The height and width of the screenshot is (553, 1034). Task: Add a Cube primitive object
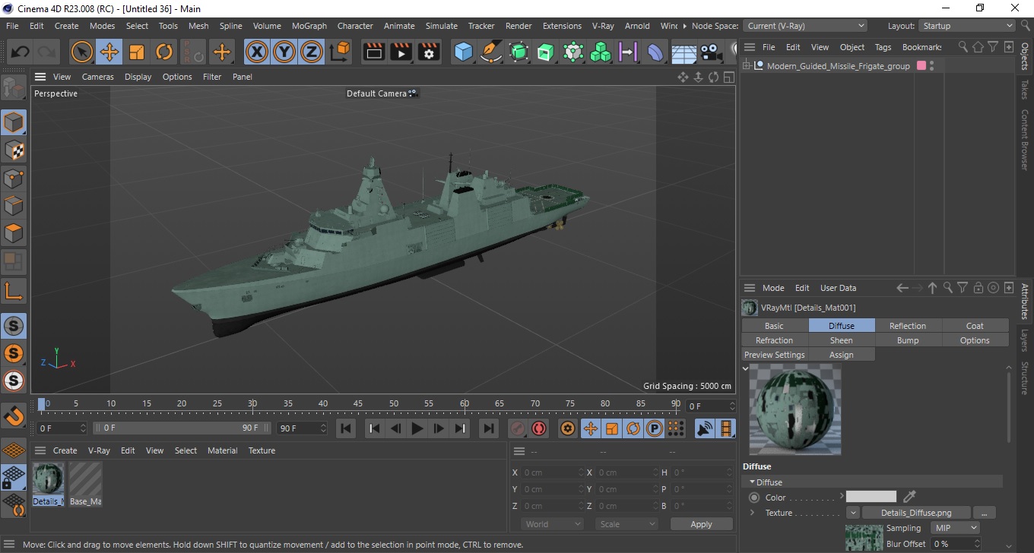tap(463, 52)
